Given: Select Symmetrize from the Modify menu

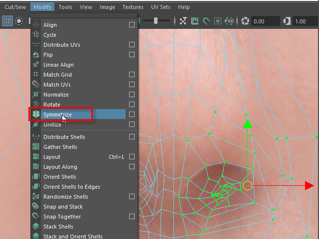Looking at the screenshot, I should tap(57, 115).
